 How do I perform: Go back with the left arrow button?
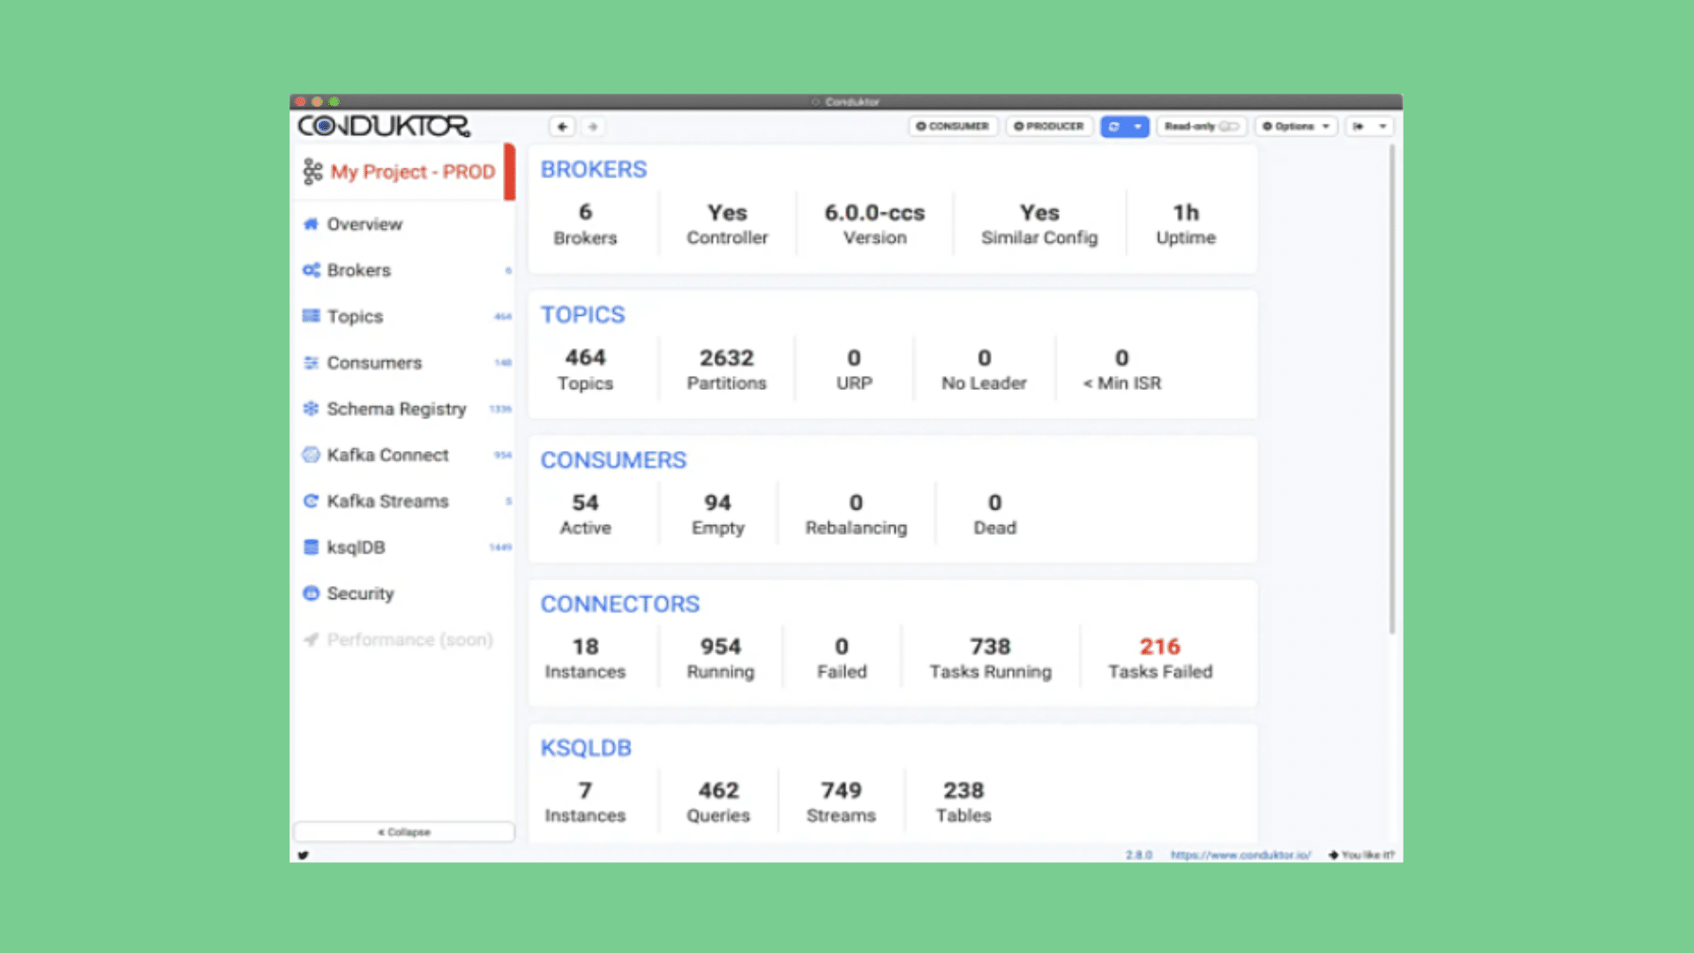(x=562, y=126)
